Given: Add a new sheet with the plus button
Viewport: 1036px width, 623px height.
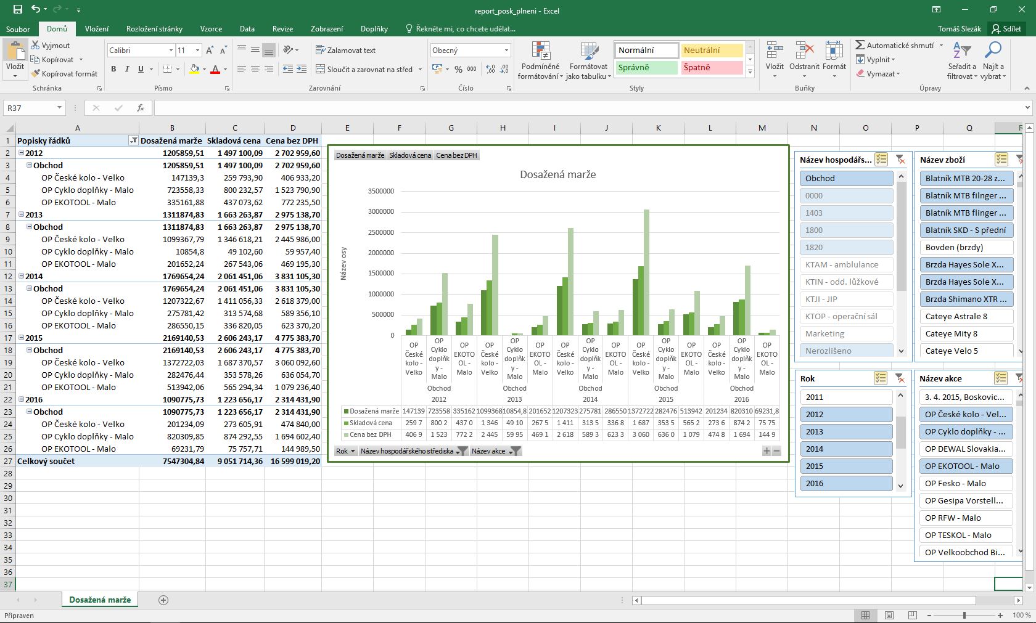Looking at the screenshot, I should (163, 600).
